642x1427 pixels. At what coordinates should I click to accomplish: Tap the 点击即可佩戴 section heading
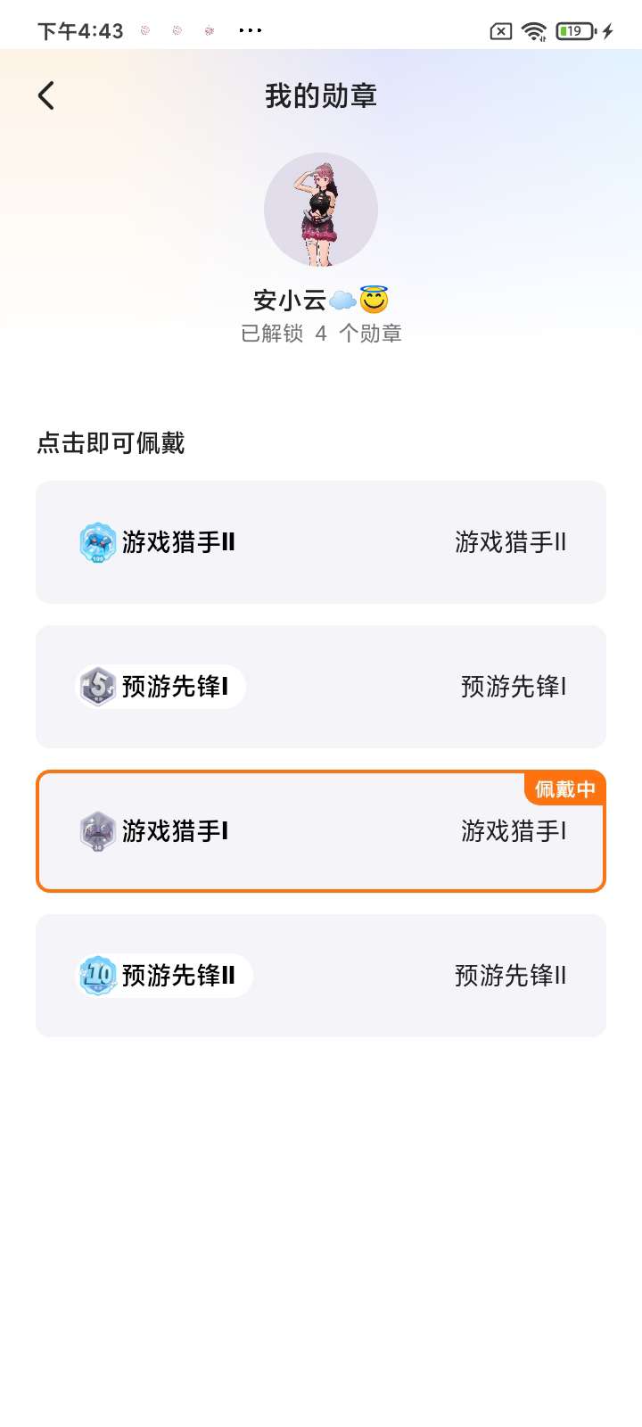(x=111, y=443)
